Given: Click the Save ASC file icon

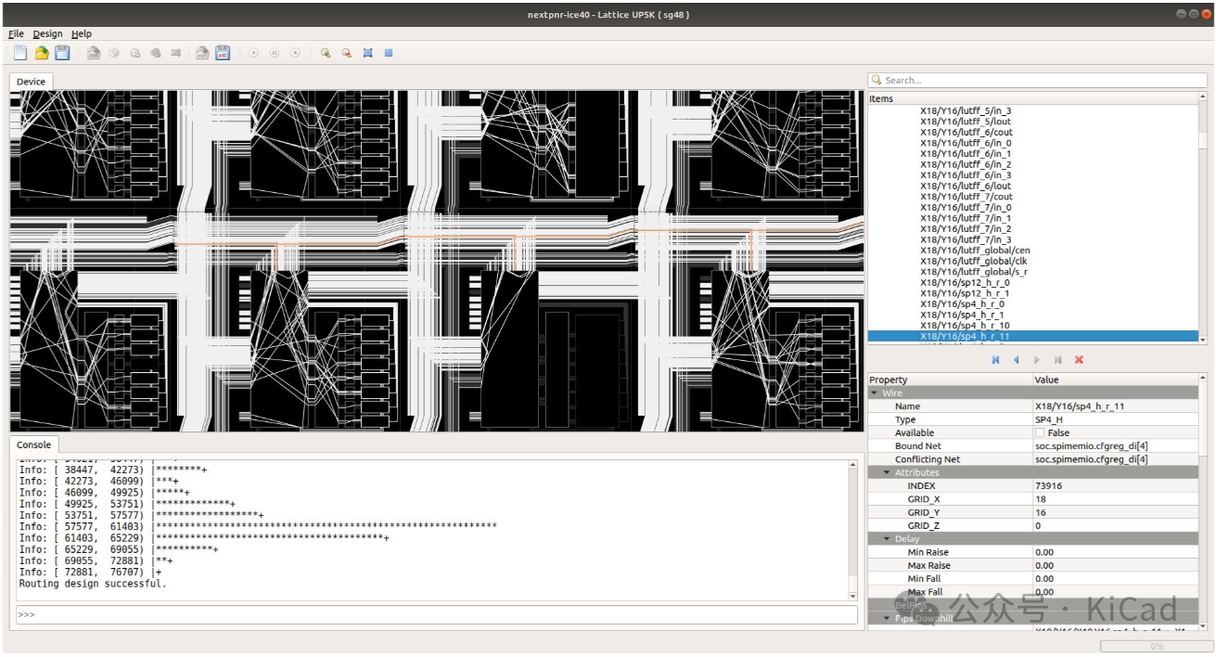Looking at the screenshot, I should click(224, 53).
